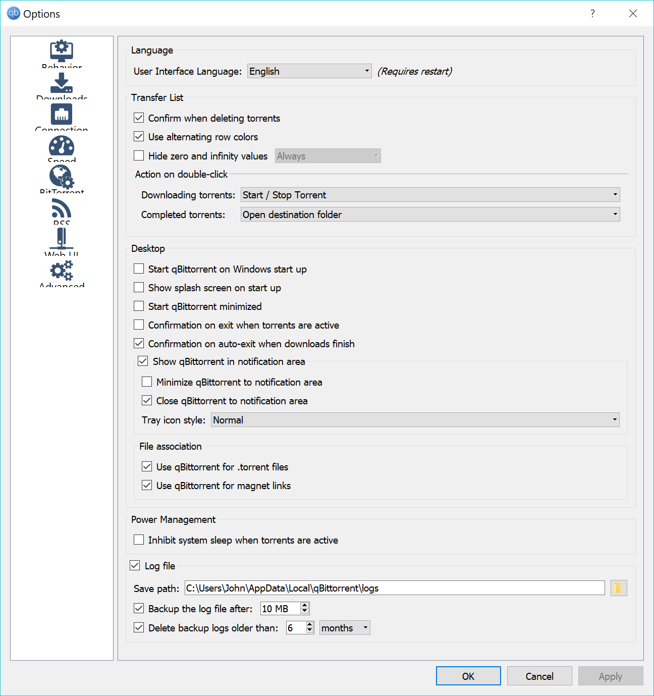The width and height of the screenshot is (654, 696).
Task: Open the Downloads settings icon
Action: [x=61, y=83]
